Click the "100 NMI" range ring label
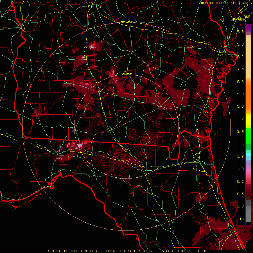This screenshot has height=253, width=253. point(126,22)
